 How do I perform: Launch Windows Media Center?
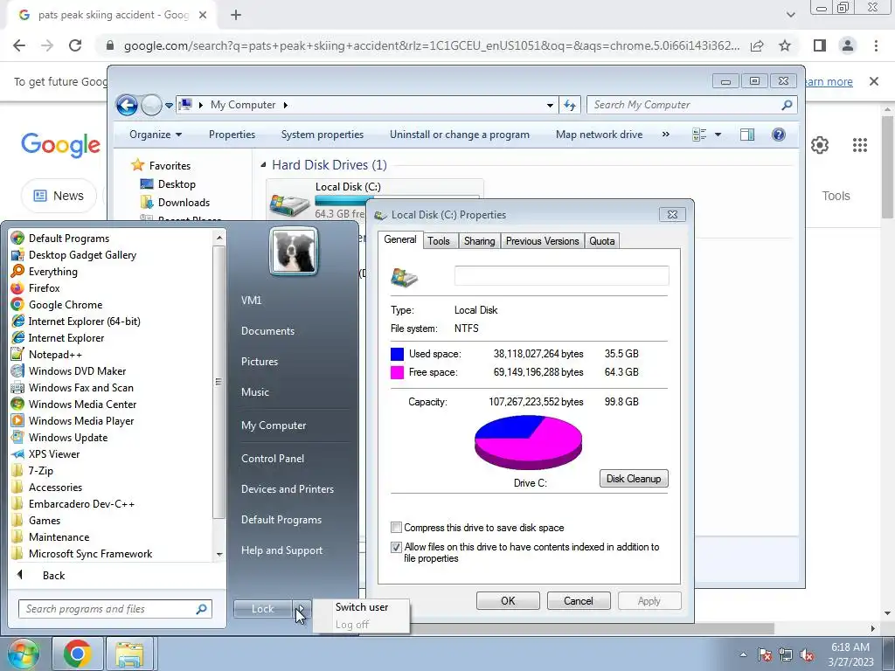coord(82,404)
